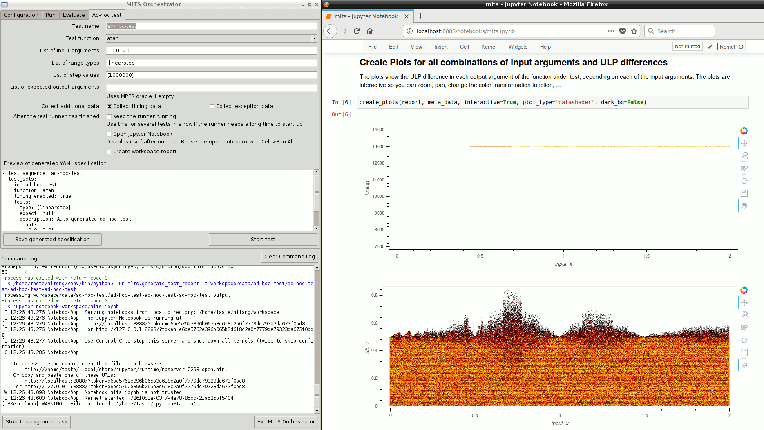The height and width of the screenshot is (430, 764).
Task: Open the Test function dropdown
Action: [212, 38]
